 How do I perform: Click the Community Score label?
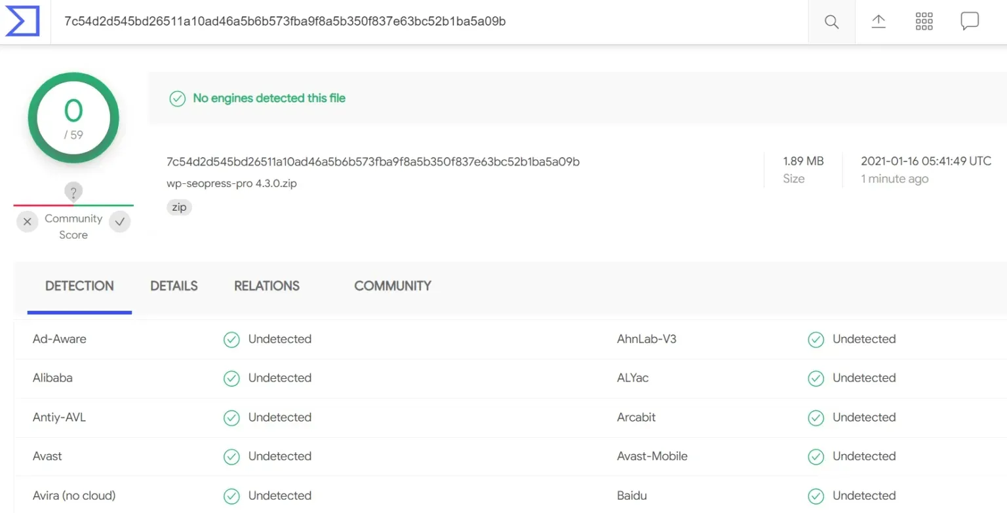click(73, 226)
